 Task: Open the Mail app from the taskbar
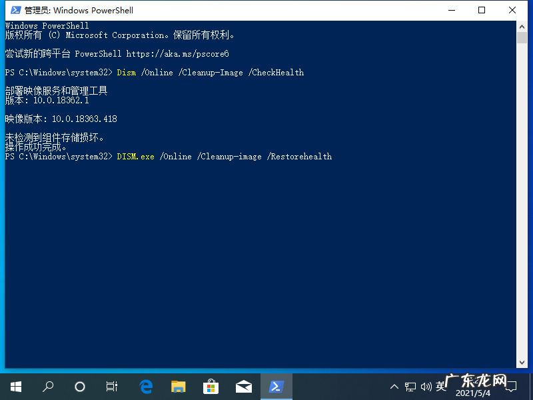[x=243, y=386]
